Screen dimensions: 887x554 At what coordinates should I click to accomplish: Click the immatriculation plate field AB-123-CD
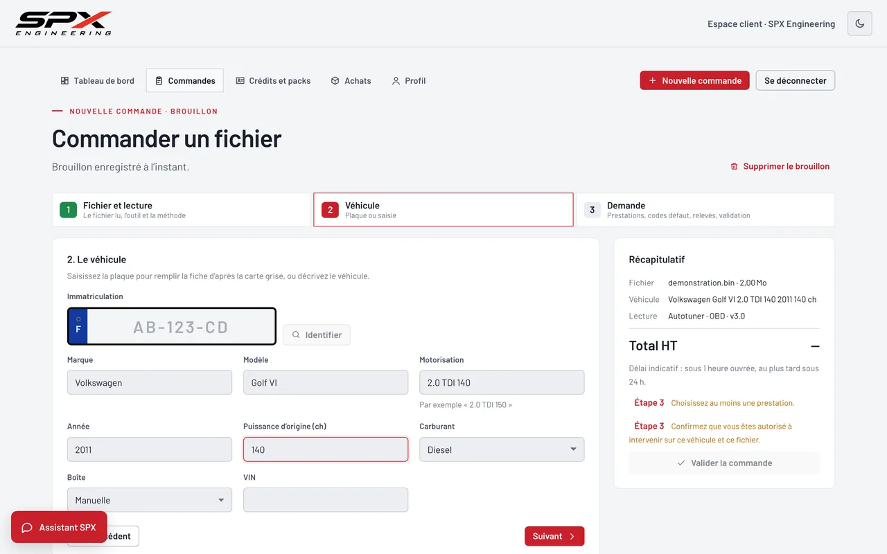click(x=172, y=326)
